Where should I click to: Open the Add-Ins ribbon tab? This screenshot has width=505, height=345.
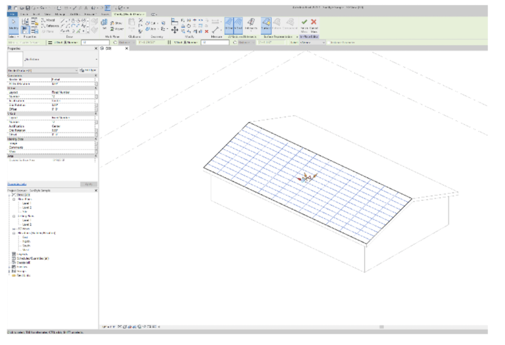coord(75,14)
